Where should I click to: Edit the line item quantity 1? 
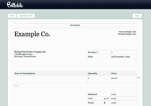click(99, 80)
